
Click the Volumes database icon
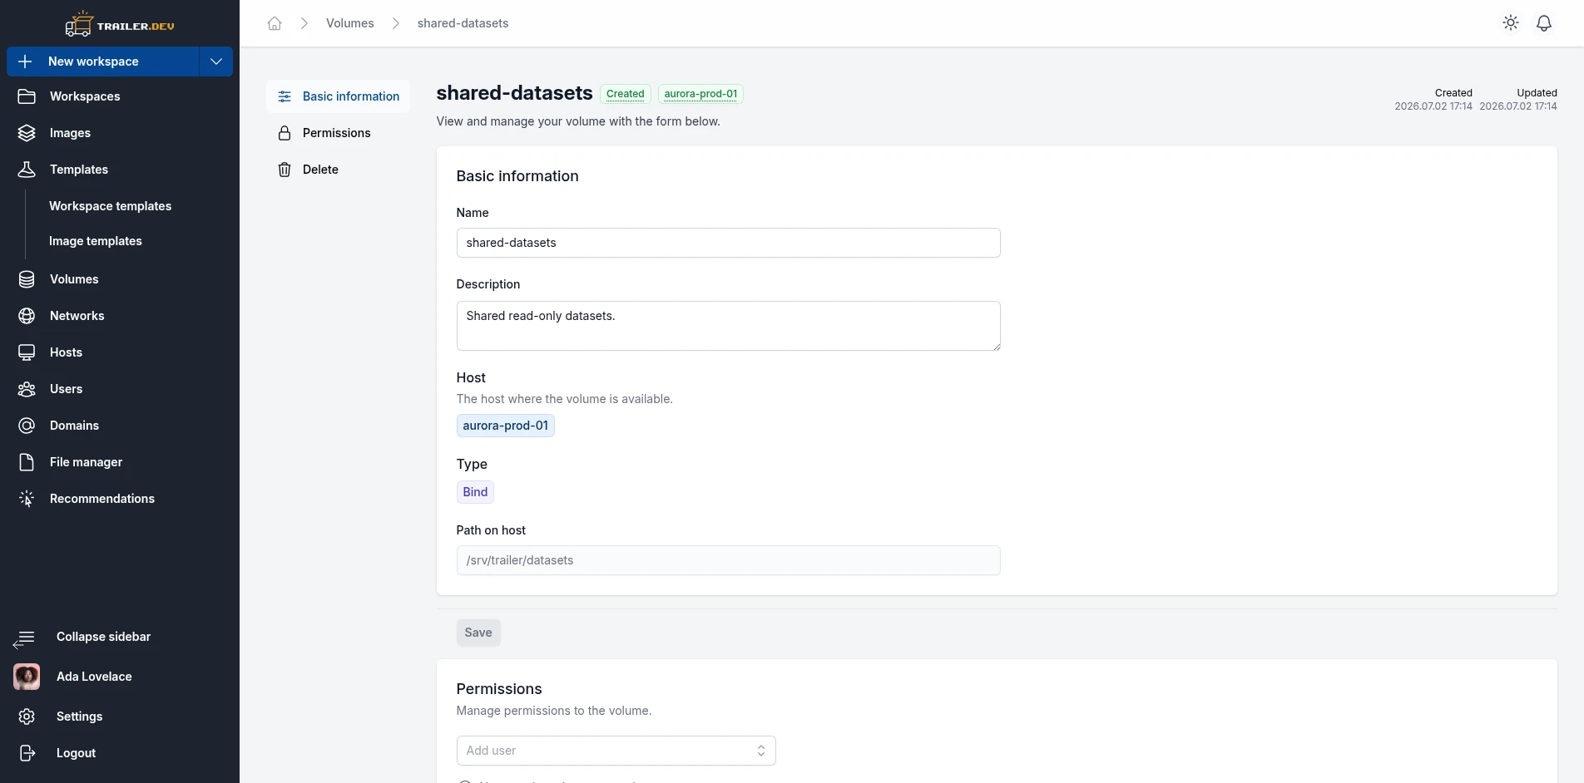(27, 279)
